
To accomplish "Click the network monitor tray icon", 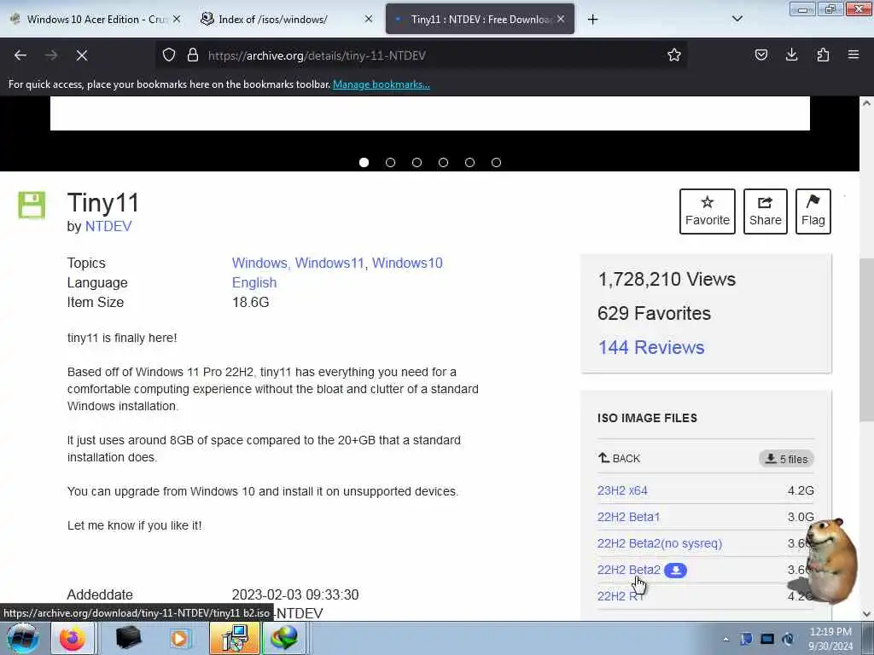I will click(x=767, y=639).
